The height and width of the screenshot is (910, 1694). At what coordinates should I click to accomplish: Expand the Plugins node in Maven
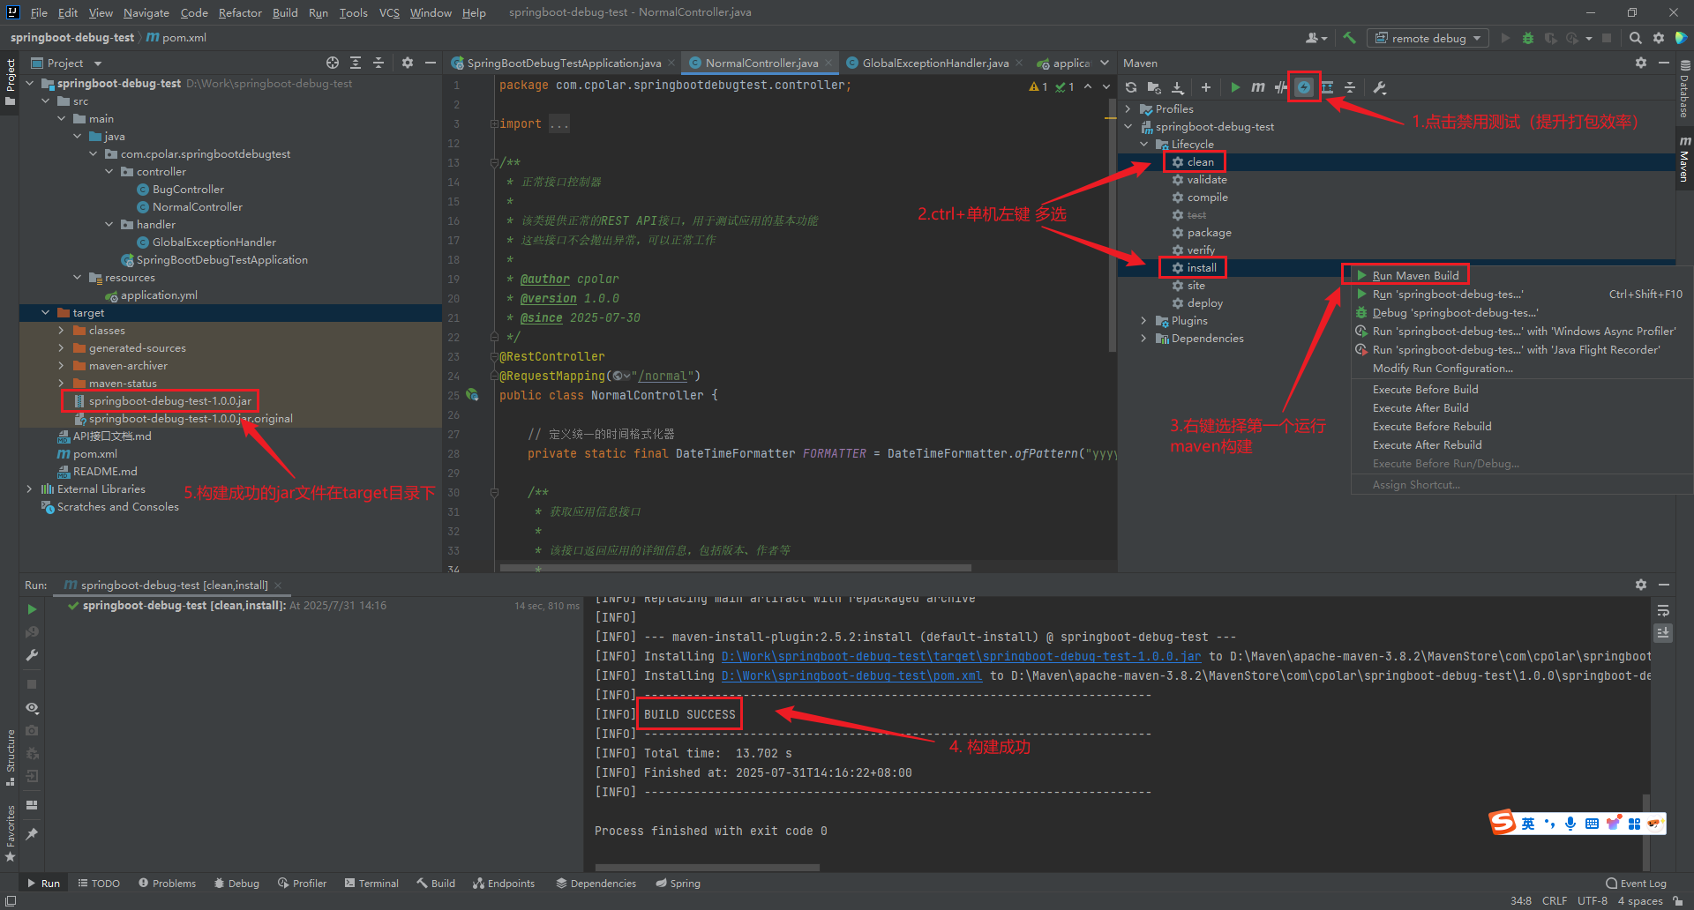[1143, 321]
